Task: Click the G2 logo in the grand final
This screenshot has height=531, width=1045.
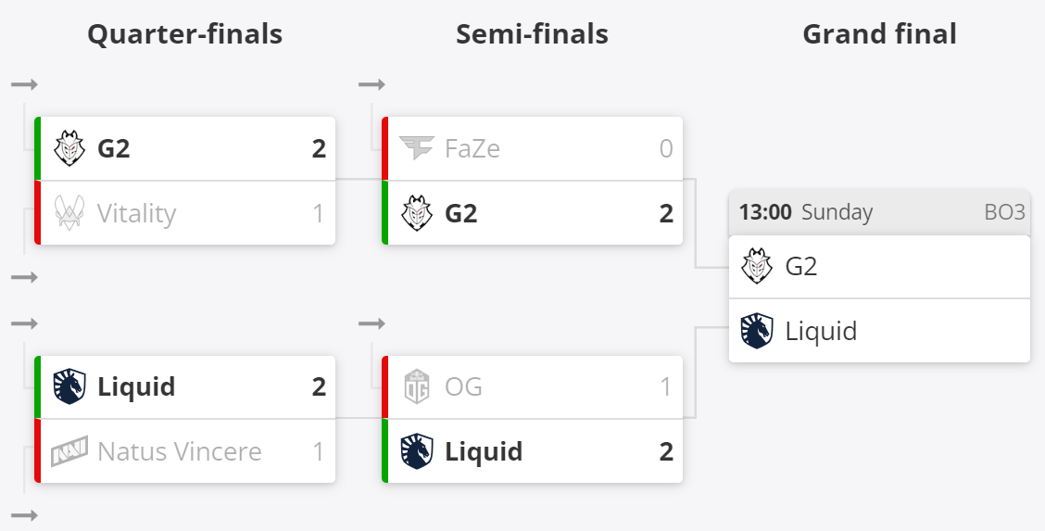Action: point(757,267)
